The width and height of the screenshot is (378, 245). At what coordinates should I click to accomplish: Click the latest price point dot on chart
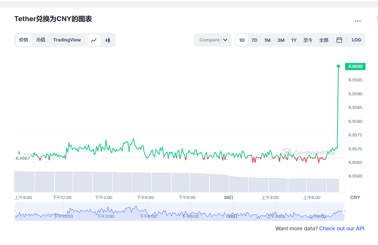(x=338, y=66)
